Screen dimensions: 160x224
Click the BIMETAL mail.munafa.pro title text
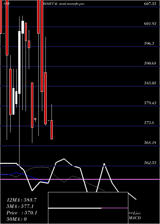click(64, 4)
